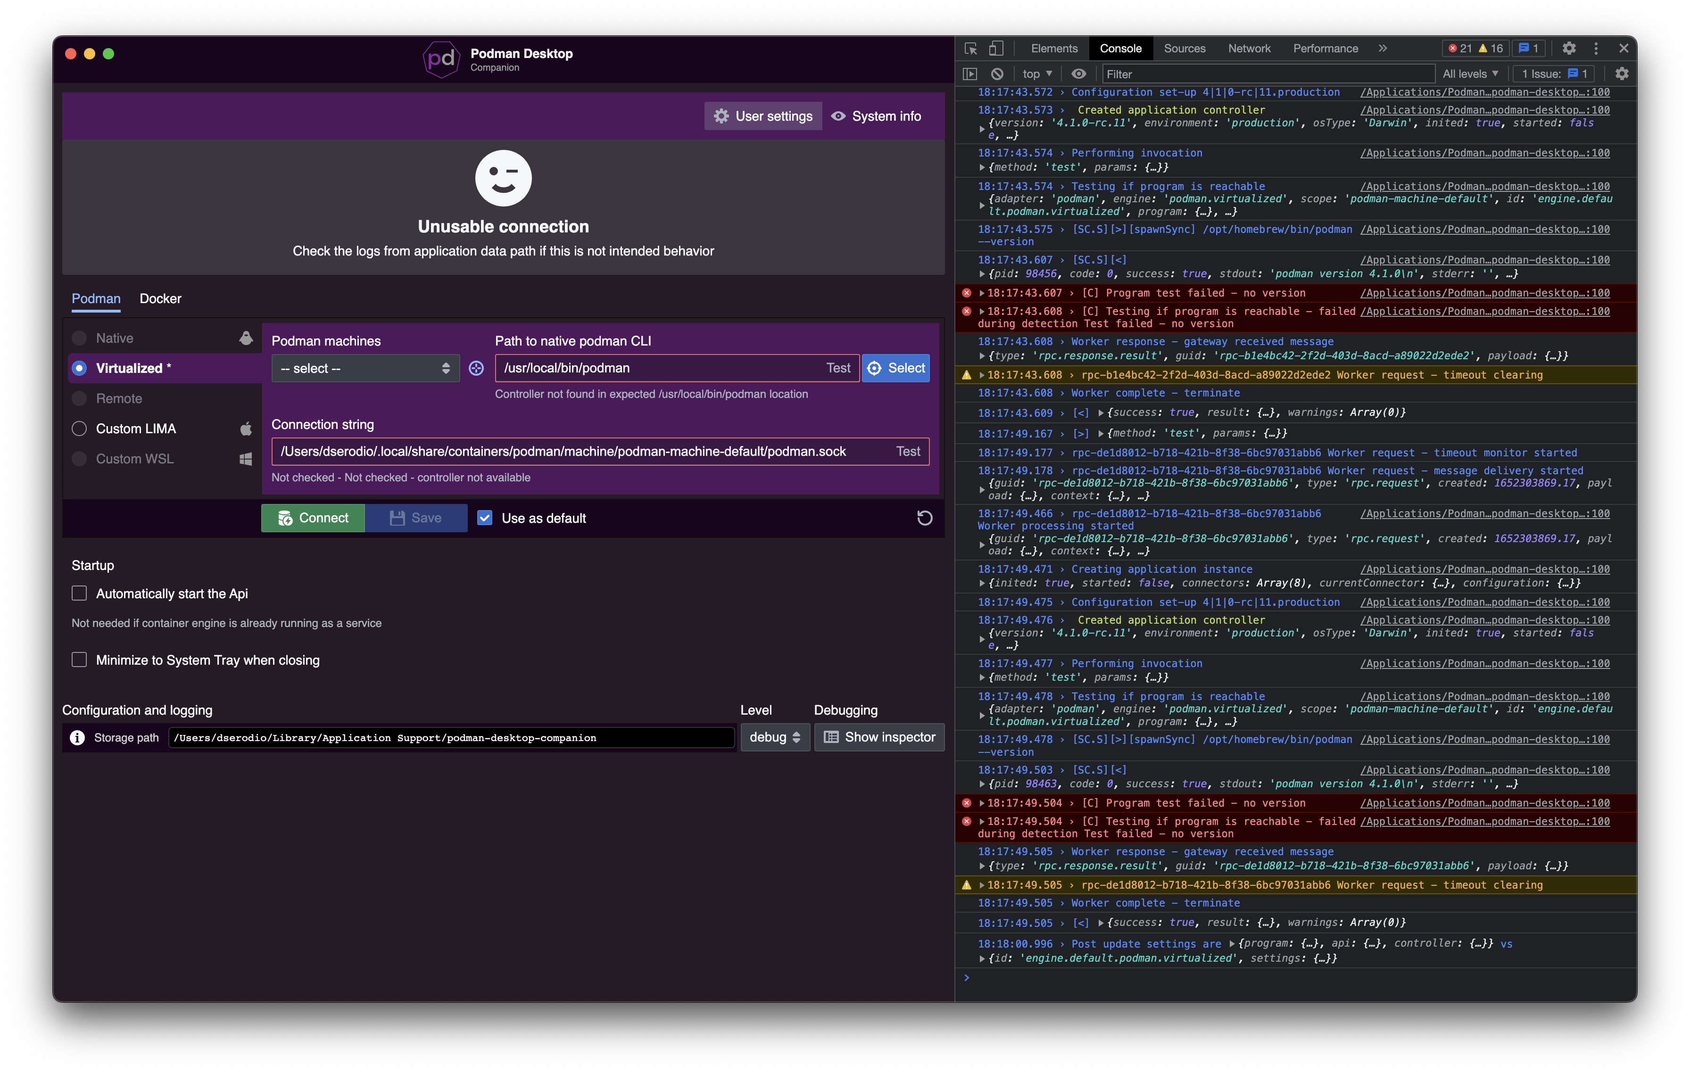Viewport: 1690px width, 1072px height.
Task: Click the detect Podman machines crosshair icon
Action: pos(476,368)
